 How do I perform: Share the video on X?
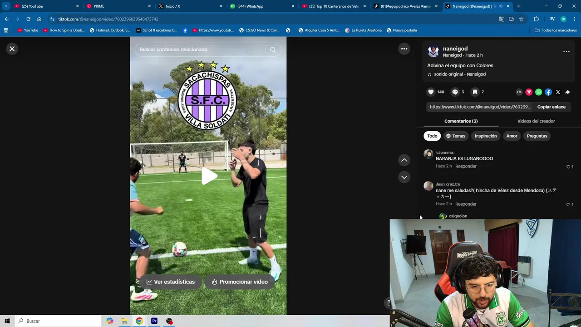click(x=558, y=92)
